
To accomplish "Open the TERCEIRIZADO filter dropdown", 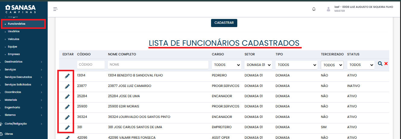I will click(x=332, y=65).
